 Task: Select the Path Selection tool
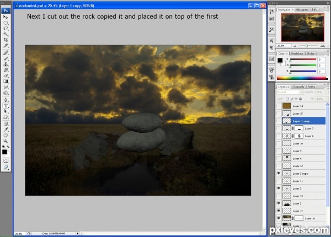coord(6,111)
